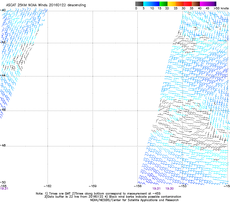Click the red 30-35 knots legend swatch

(x=188, y=4)
